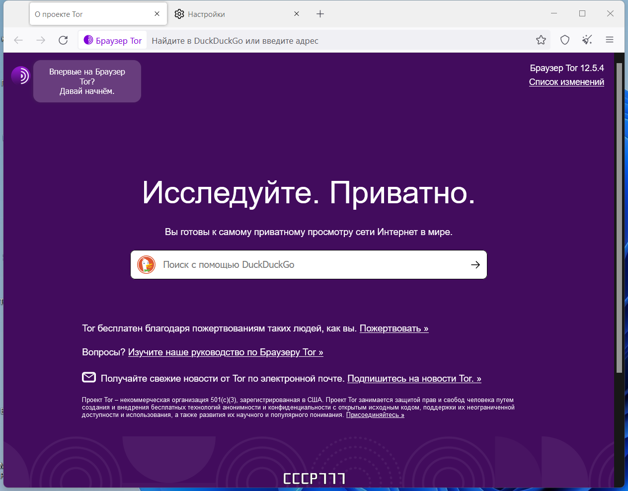Screen dimensions: 628x491
Task: Switch to the 'О проекте Tor' tab
Action: click(x=98, y=14)
